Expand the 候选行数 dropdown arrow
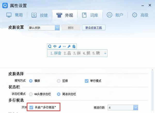The image size is (155, 113). pos(136,108)
